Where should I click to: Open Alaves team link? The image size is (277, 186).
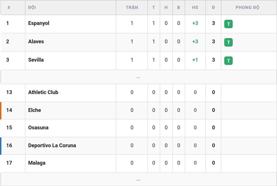tap(36, 42)
